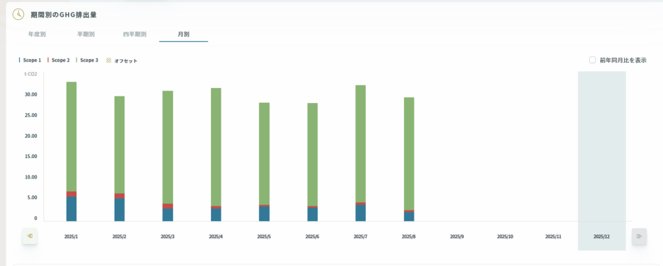Image resolution: width=663 pixels, height=266 pixels.
Task: Click the 2025/8 x-axis label
Action: point(409,237)
